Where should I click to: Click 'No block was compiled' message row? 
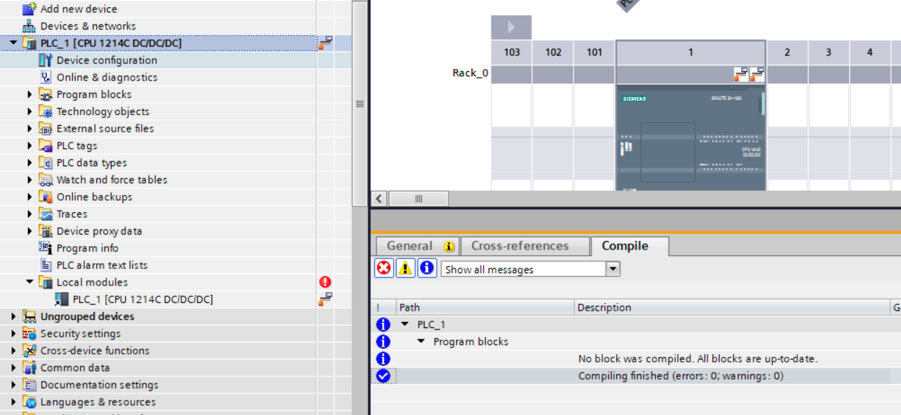pos(635,359)
